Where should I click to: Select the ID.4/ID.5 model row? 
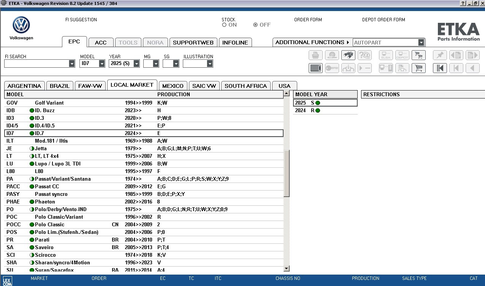[x=144, y=126]
